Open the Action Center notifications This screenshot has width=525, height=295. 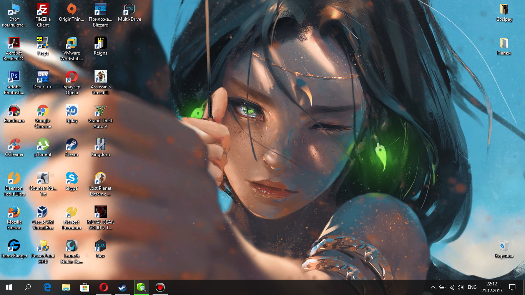coord(512,287)
